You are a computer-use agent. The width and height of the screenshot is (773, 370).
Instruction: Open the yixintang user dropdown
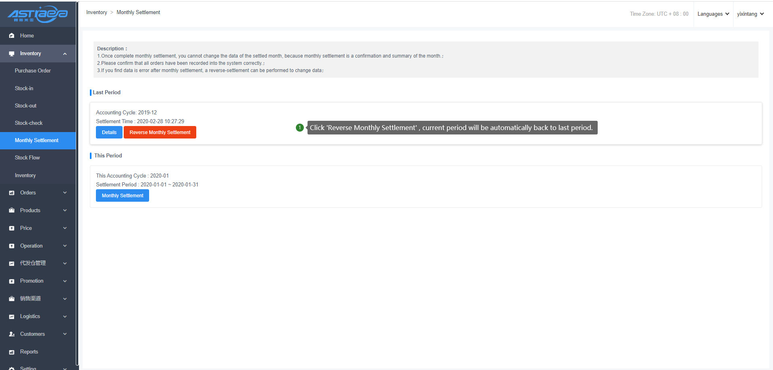[x=750, y=14]
